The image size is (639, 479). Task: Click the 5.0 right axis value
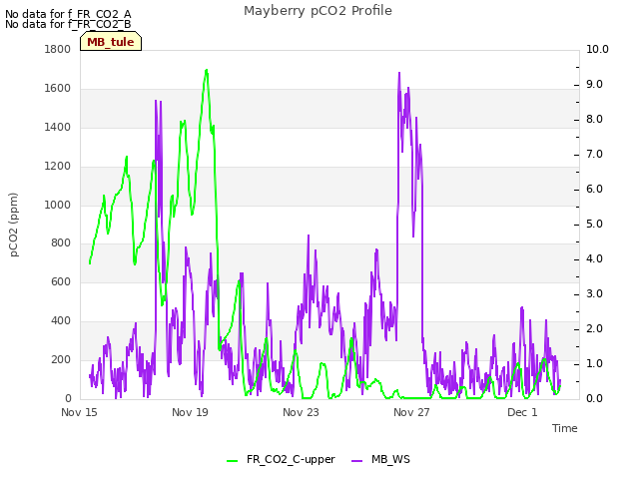coord(595,225)
